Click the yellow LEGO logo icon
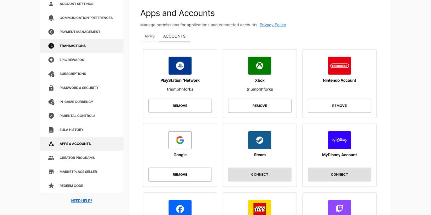The height and width of the screenshot is (215, 431). 259,208
